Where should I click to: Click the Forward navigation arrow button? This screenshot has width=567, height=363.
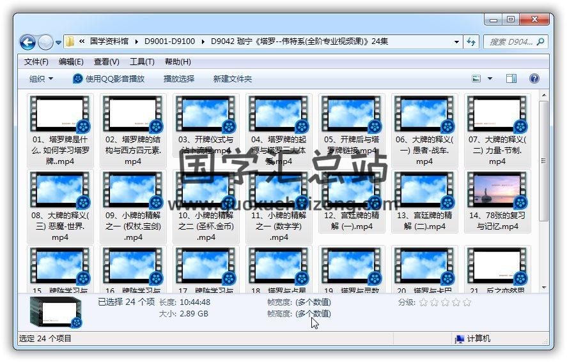pos(45,42)
